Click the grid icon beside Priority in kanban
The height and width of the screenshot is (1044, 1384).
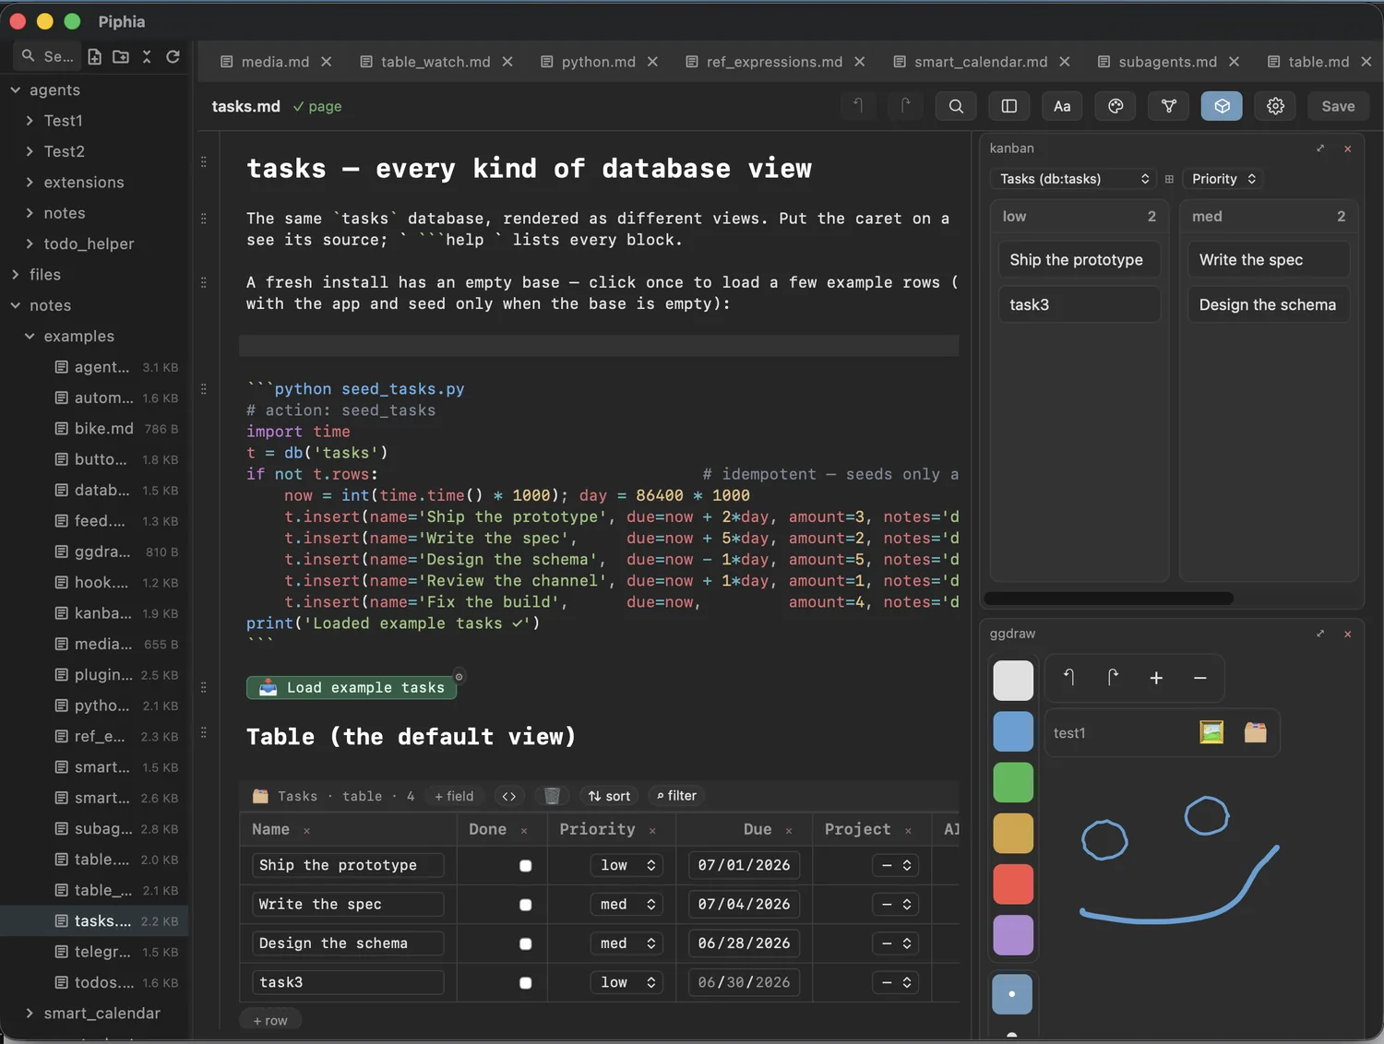(x=1169, y=179)
